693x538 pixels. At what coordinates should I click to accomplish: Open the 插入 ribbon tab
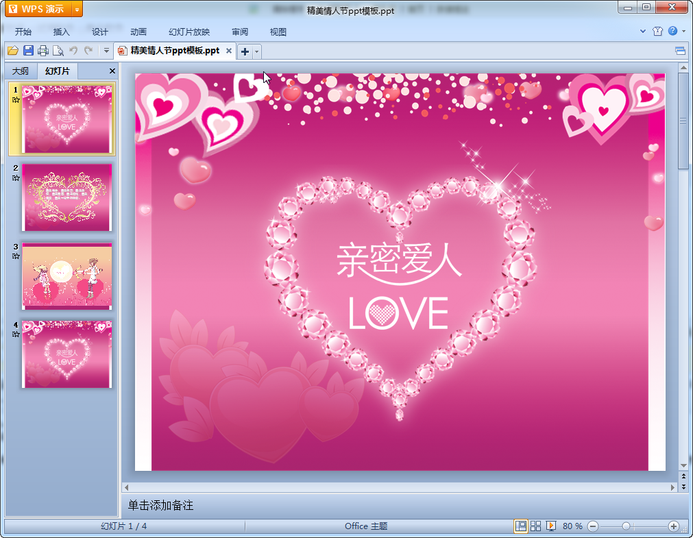pos(62,32)
